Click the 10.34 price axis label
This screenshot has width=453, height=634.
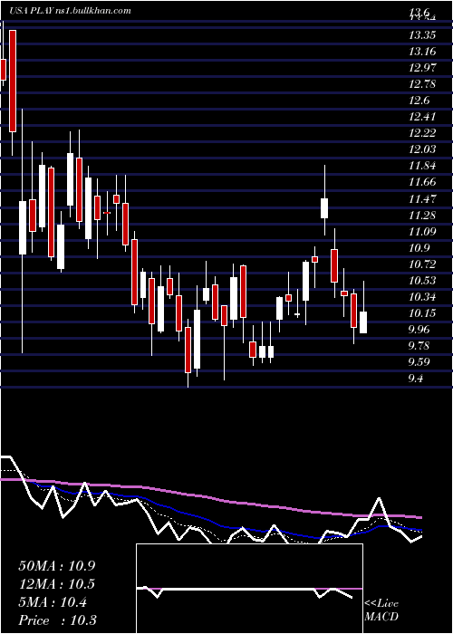422,297
